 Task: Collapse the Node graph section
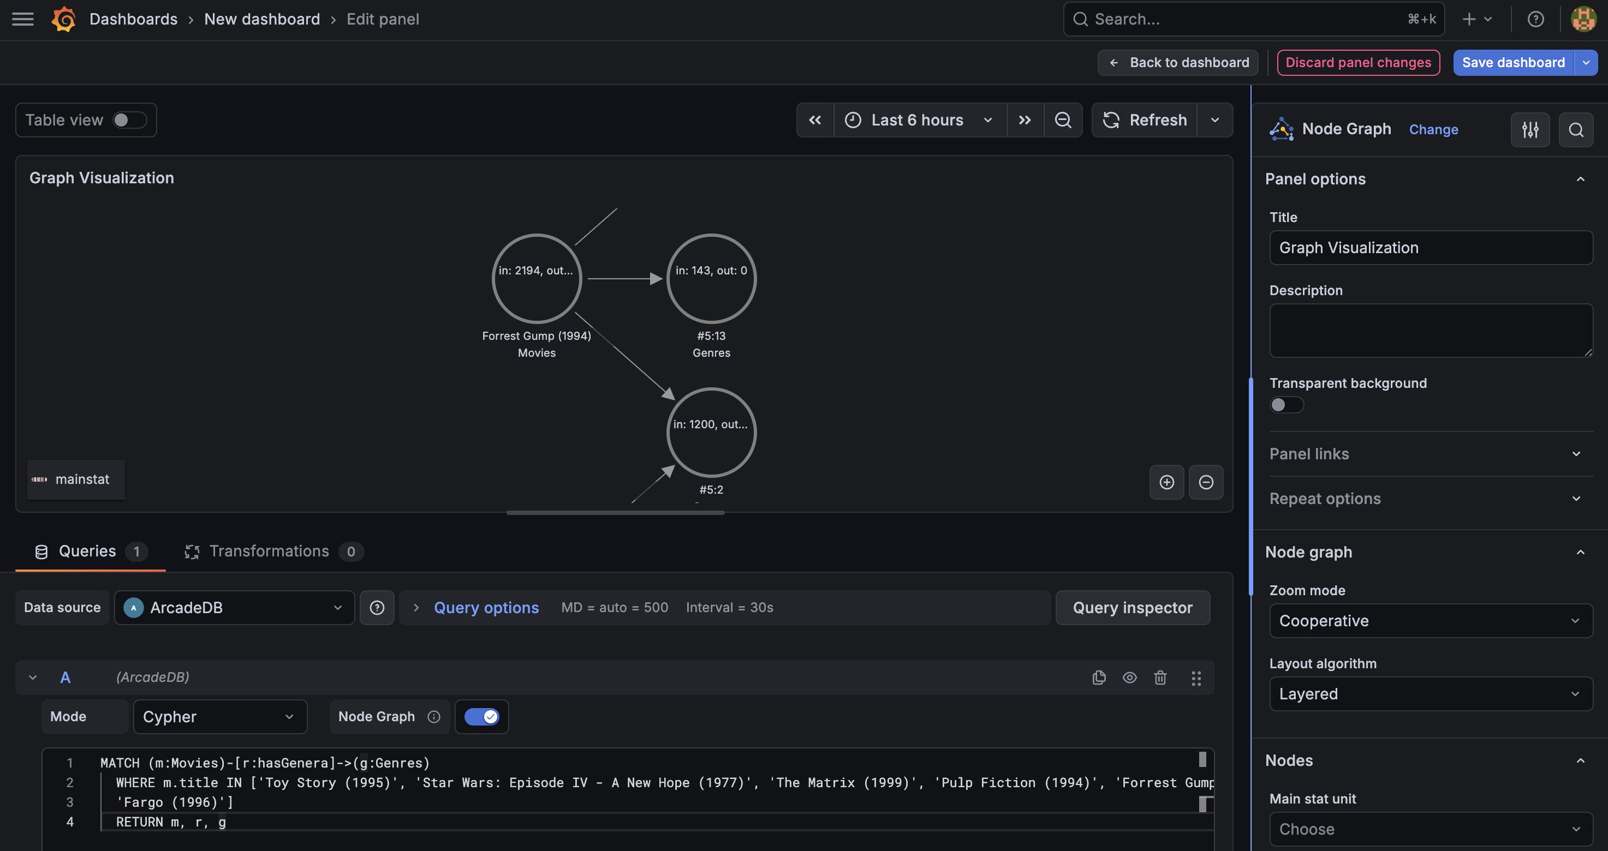pyautogui.click(x=1581, y=552)
